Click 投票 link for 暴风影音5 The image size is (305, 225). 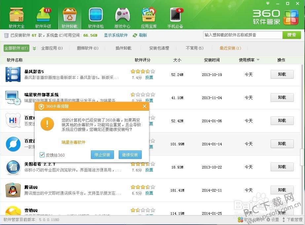149,78
